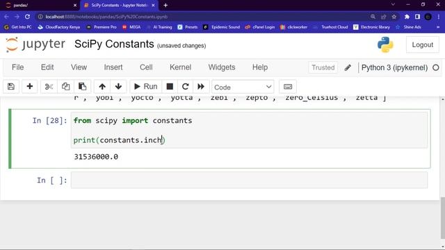Open the command palette keyboard icon

[x=288, y=86]
